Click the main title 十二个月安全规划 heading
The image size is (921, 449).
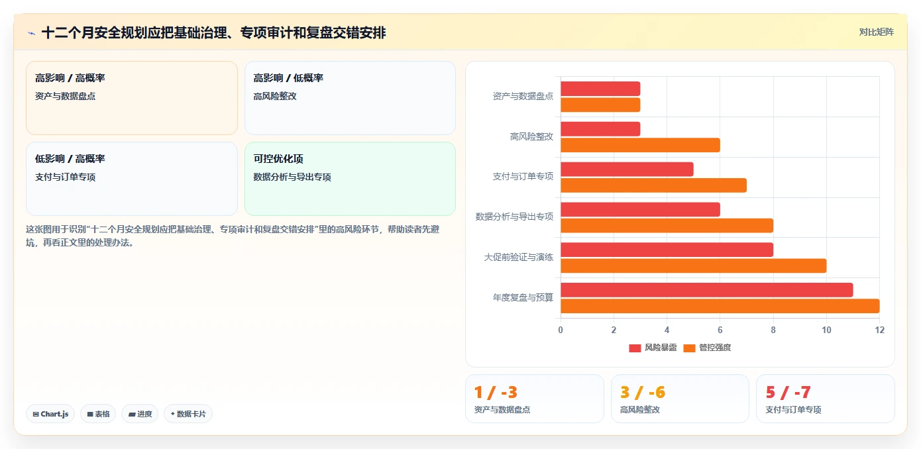point(213,33)
